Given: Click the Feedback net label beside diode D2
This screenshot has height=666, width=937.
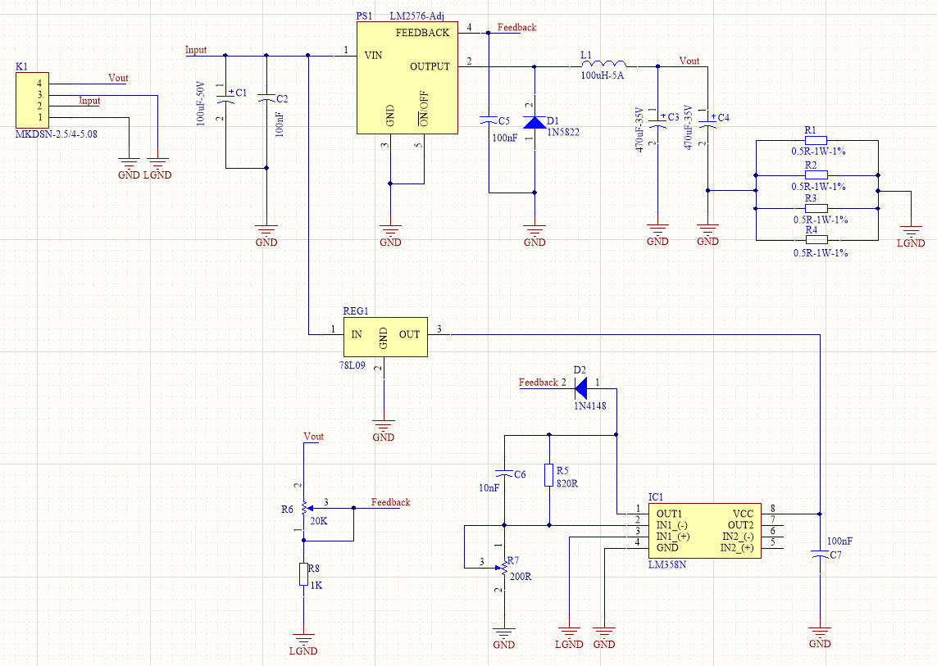Looking at the screenshot, I should point(539,383).
